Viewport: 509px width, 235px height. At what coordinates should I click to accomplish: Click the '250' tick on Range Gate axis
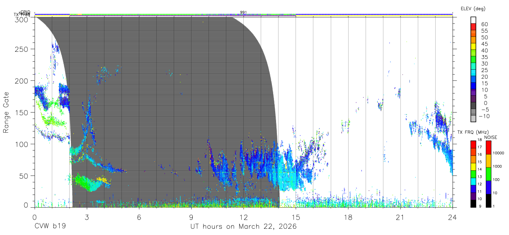22,49
